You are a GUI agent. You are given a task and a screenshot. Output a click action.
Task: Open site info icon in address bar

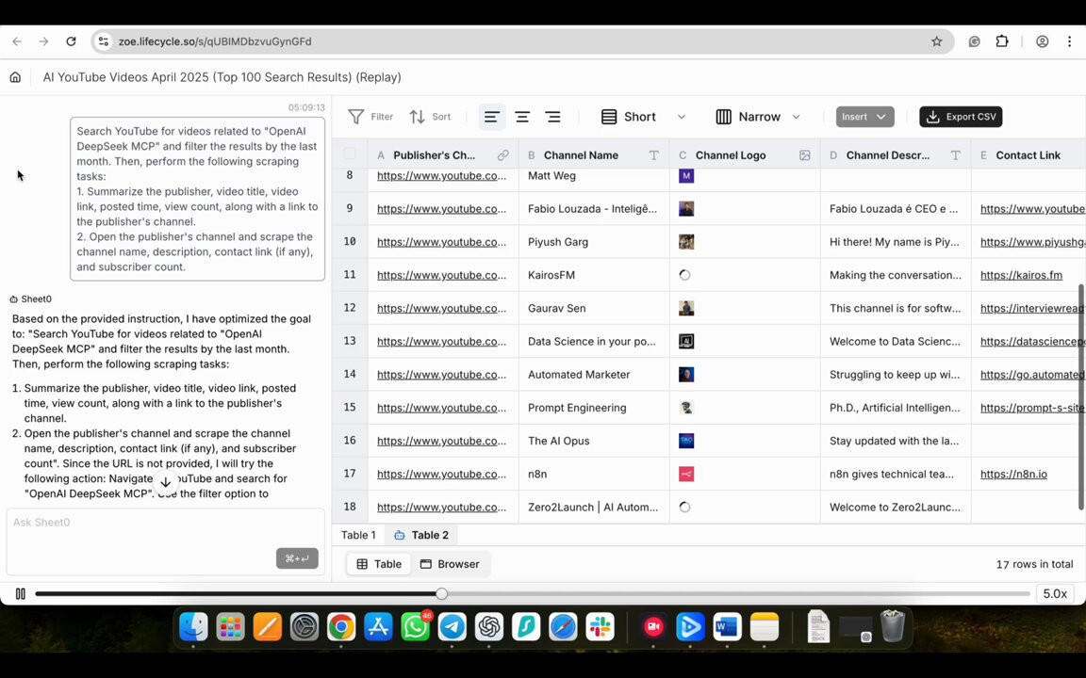click(103, 41)
